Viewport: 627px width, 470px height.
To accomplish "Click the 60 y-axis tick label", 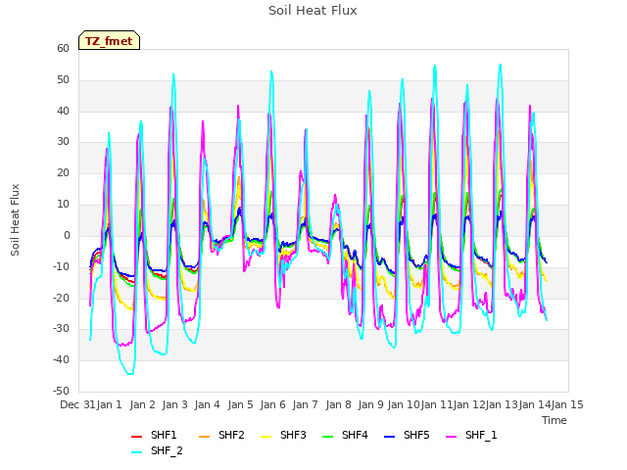I will [63, 48].
